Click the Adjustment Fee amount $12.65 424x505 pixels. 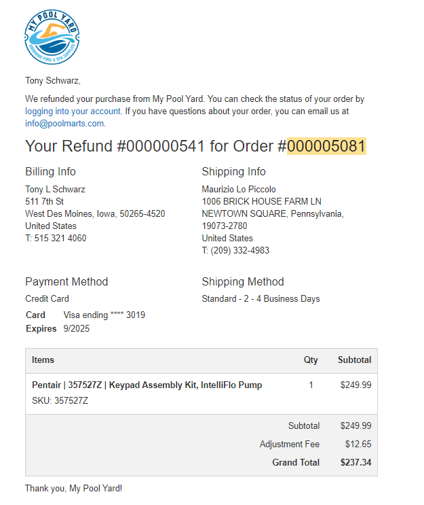coord(358,444)
